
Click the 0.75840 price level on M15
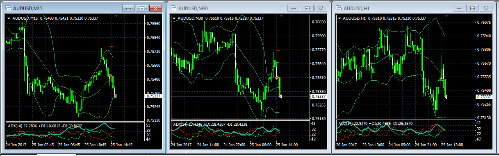point(154,38)
